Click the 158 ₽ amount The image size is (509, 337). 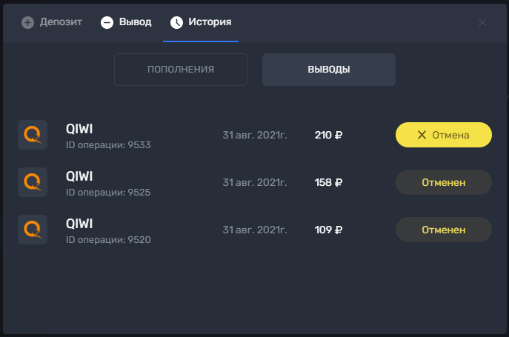click(x=328, y=182)
